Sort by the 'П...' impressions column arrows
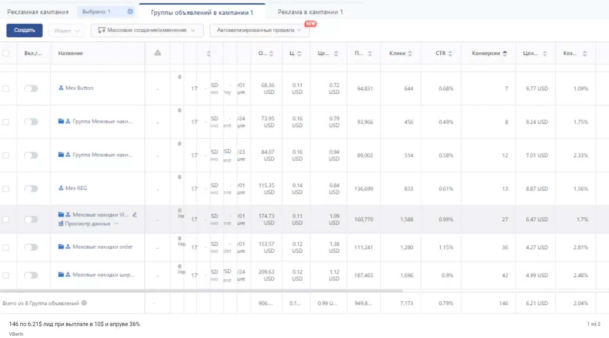The width and height of the screenshot is (609, 338). click(370, 53)
